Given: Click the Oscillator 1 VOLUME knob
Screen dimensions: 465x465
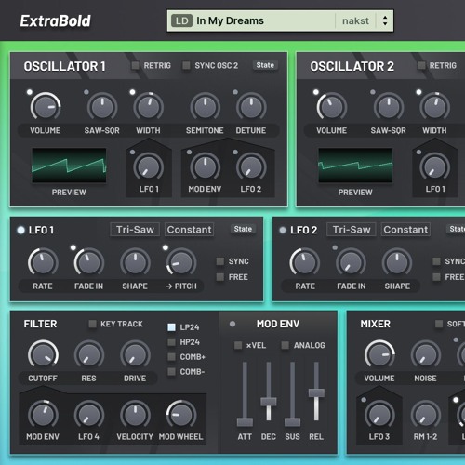Looking at the screenshot, I should coord(46,107).
